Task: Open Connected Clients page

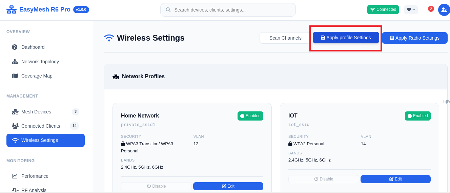Action: 45,126
